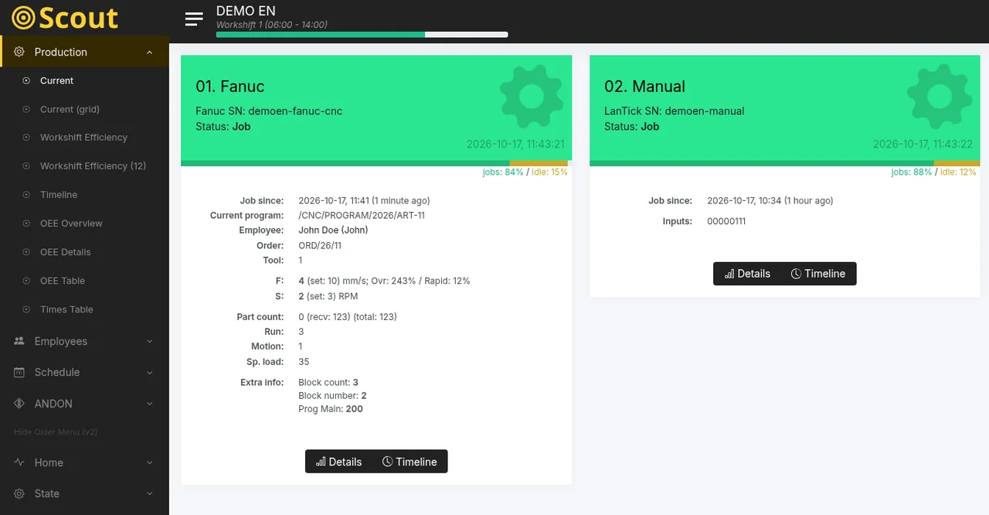Click LanTick SN: demoen-manual text
Image resolution: width=989 pixels, height=515 pixels.
pyautogui.click(x=675, y=111)
